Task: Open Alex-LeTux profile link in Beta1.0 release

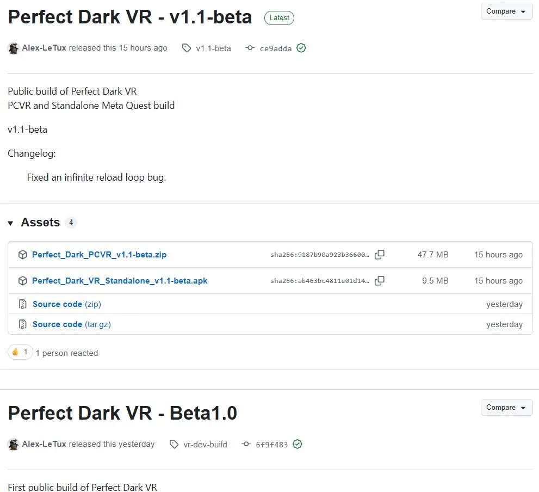Action: pyautogui.click(x=44, y=444)
